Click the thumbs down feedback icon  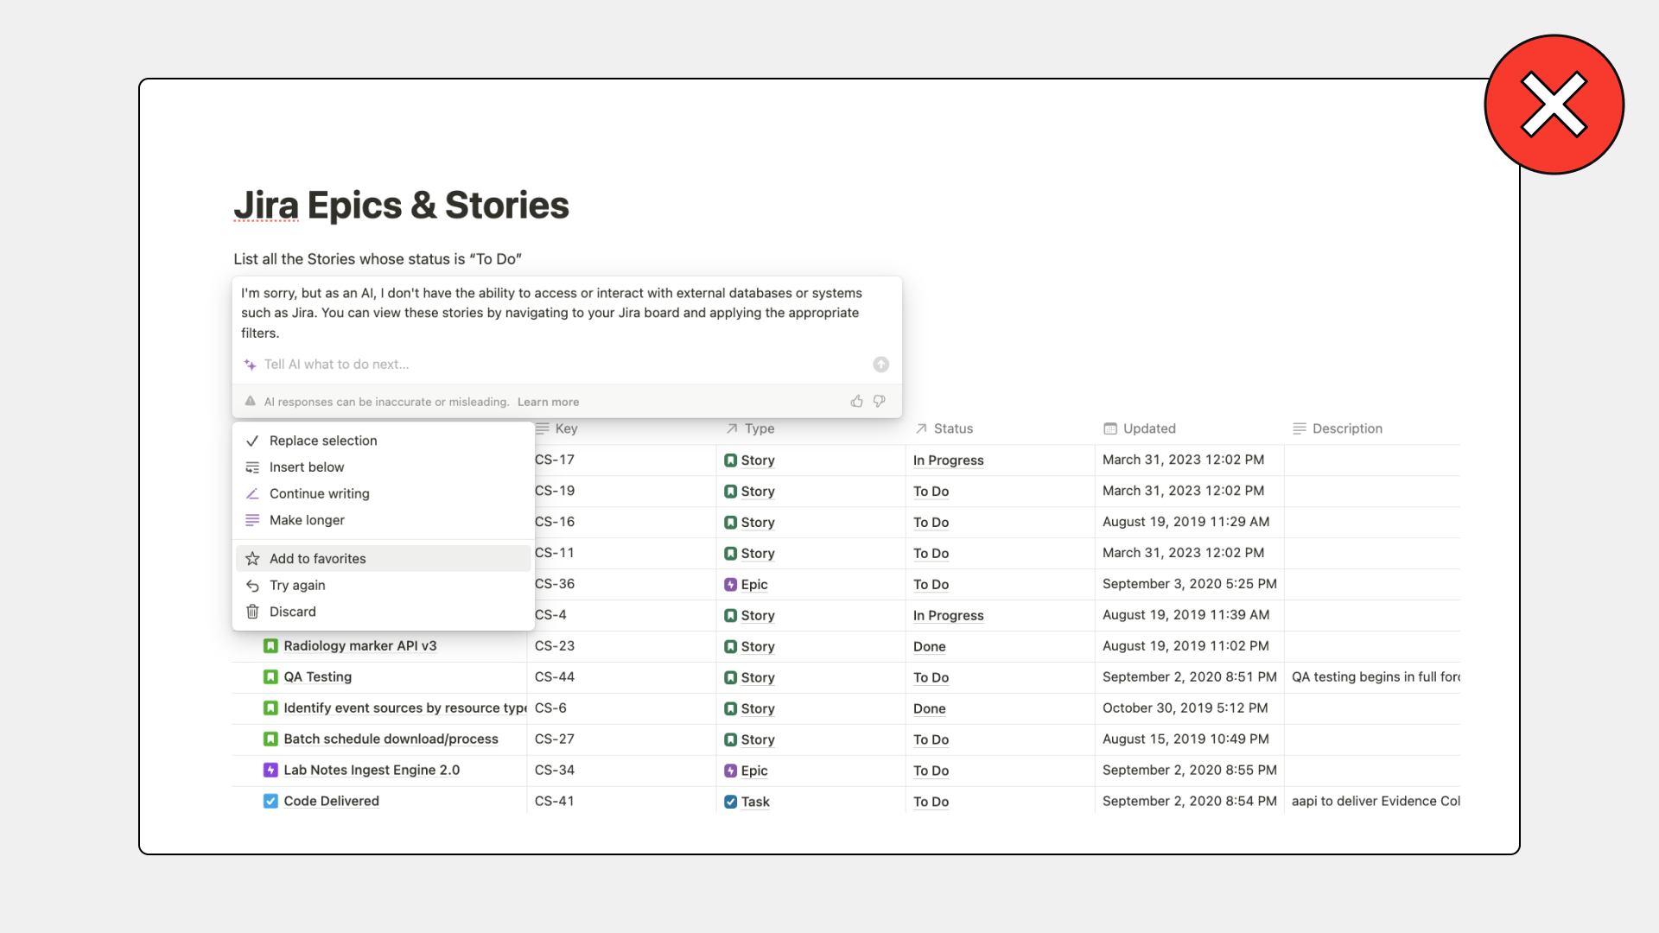coord(879,401)
